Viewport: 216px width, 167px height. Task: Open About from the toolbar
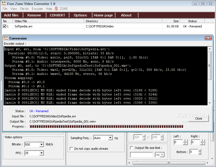coord(126,15)
